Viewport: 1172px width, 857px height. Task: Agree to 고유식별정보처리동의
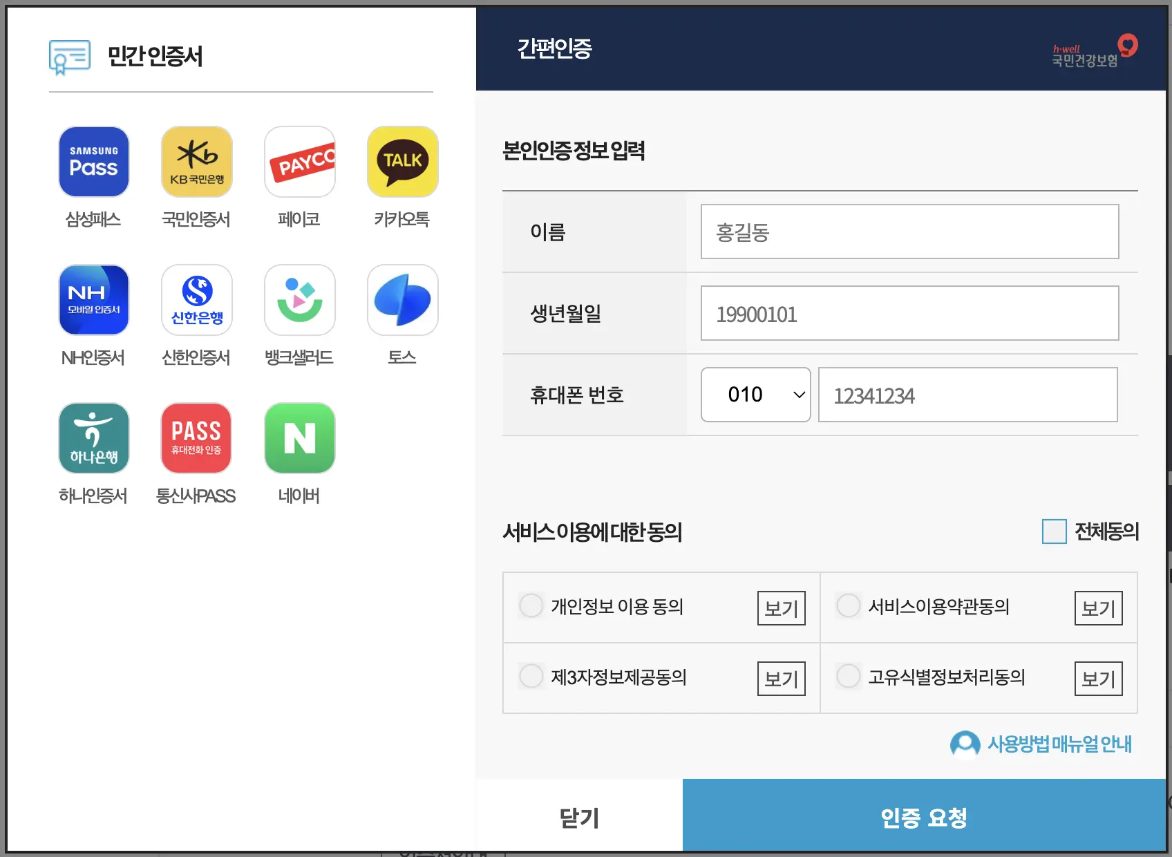coord(849,676)
